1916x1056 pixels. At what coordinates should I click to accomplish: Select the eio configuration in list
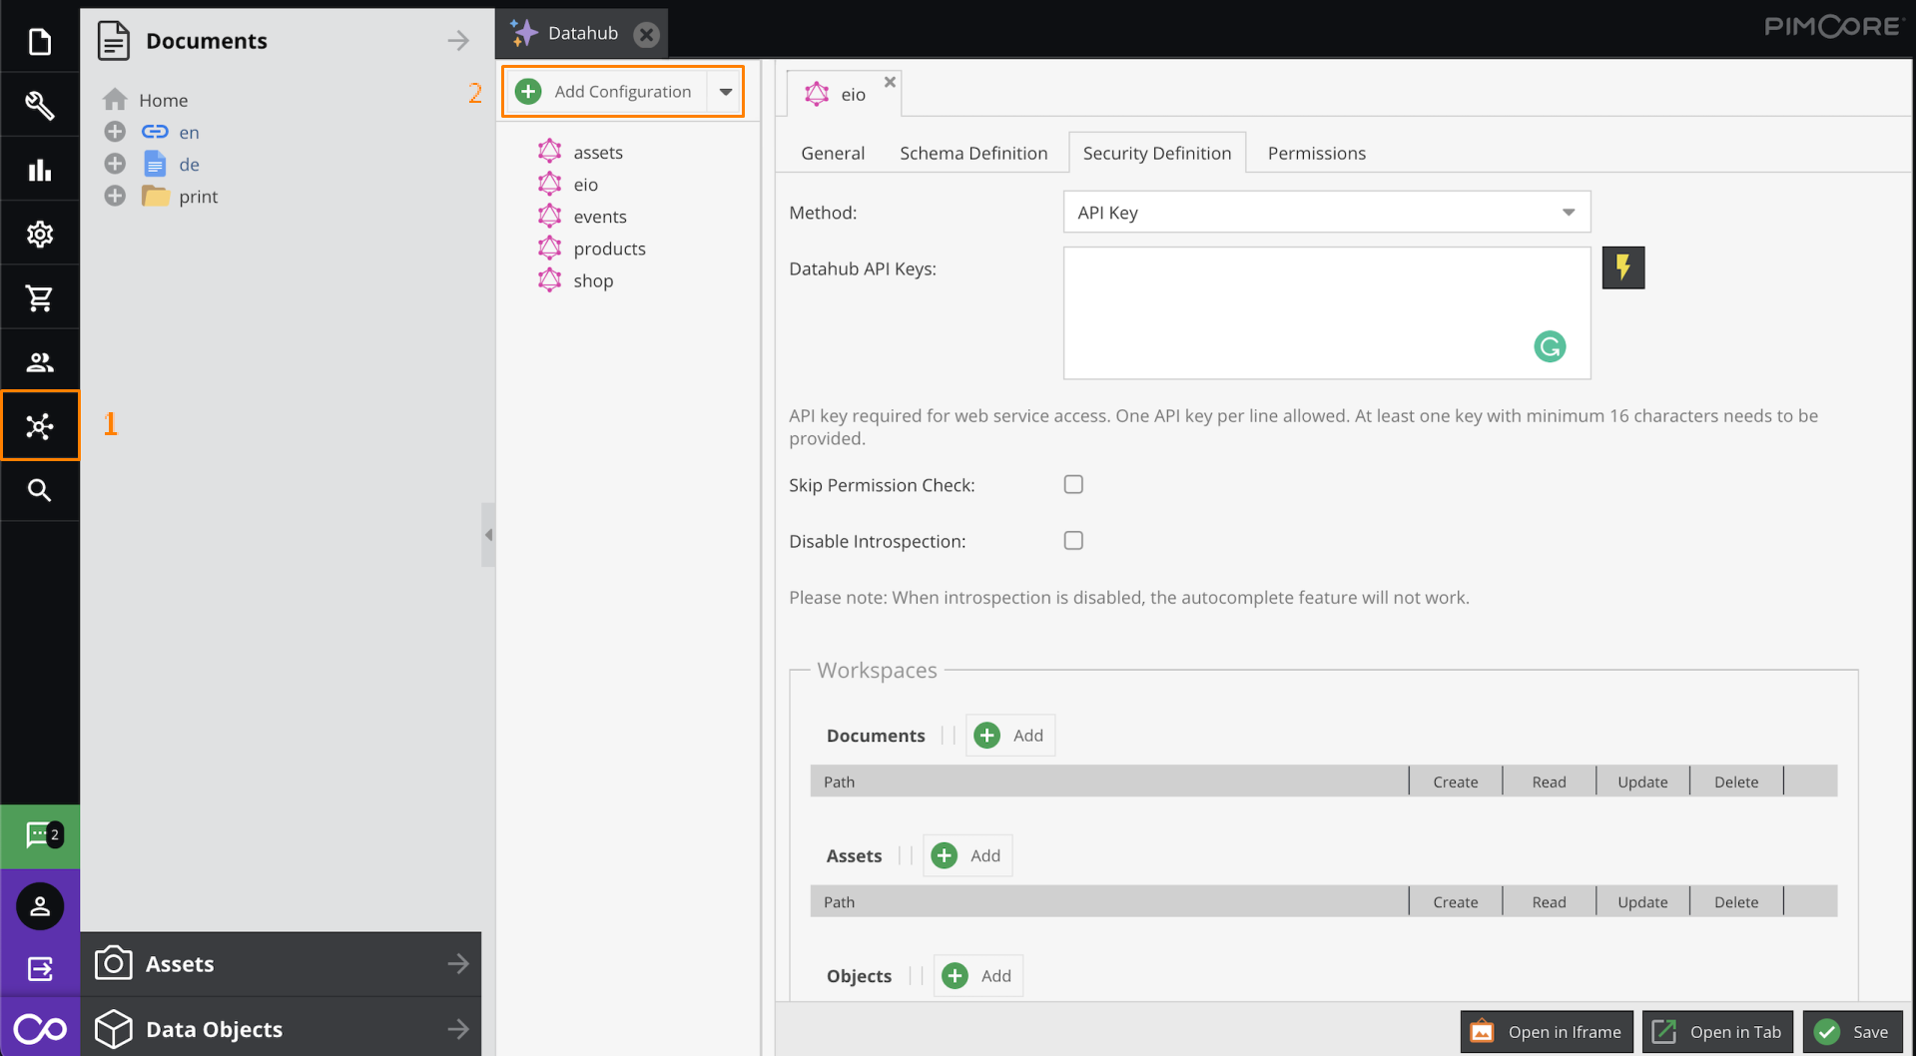(585, 185)
